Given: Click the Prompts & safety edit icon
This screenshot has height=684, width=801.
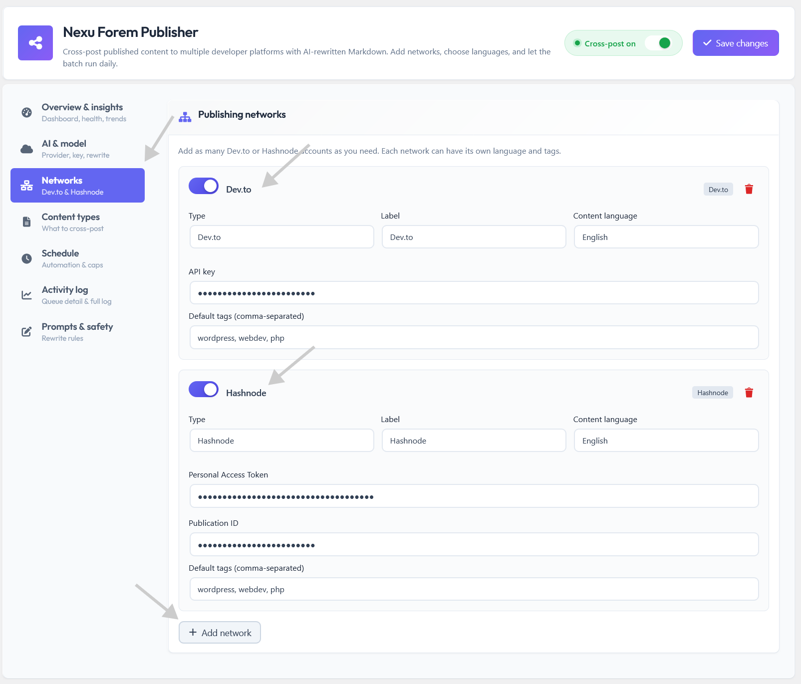Looking at the screenshot, I should [27, 331].
